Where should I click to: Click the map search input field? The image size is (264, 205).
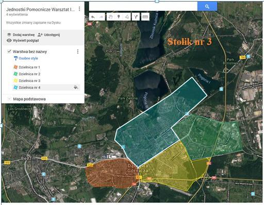[x=143, y=7]
